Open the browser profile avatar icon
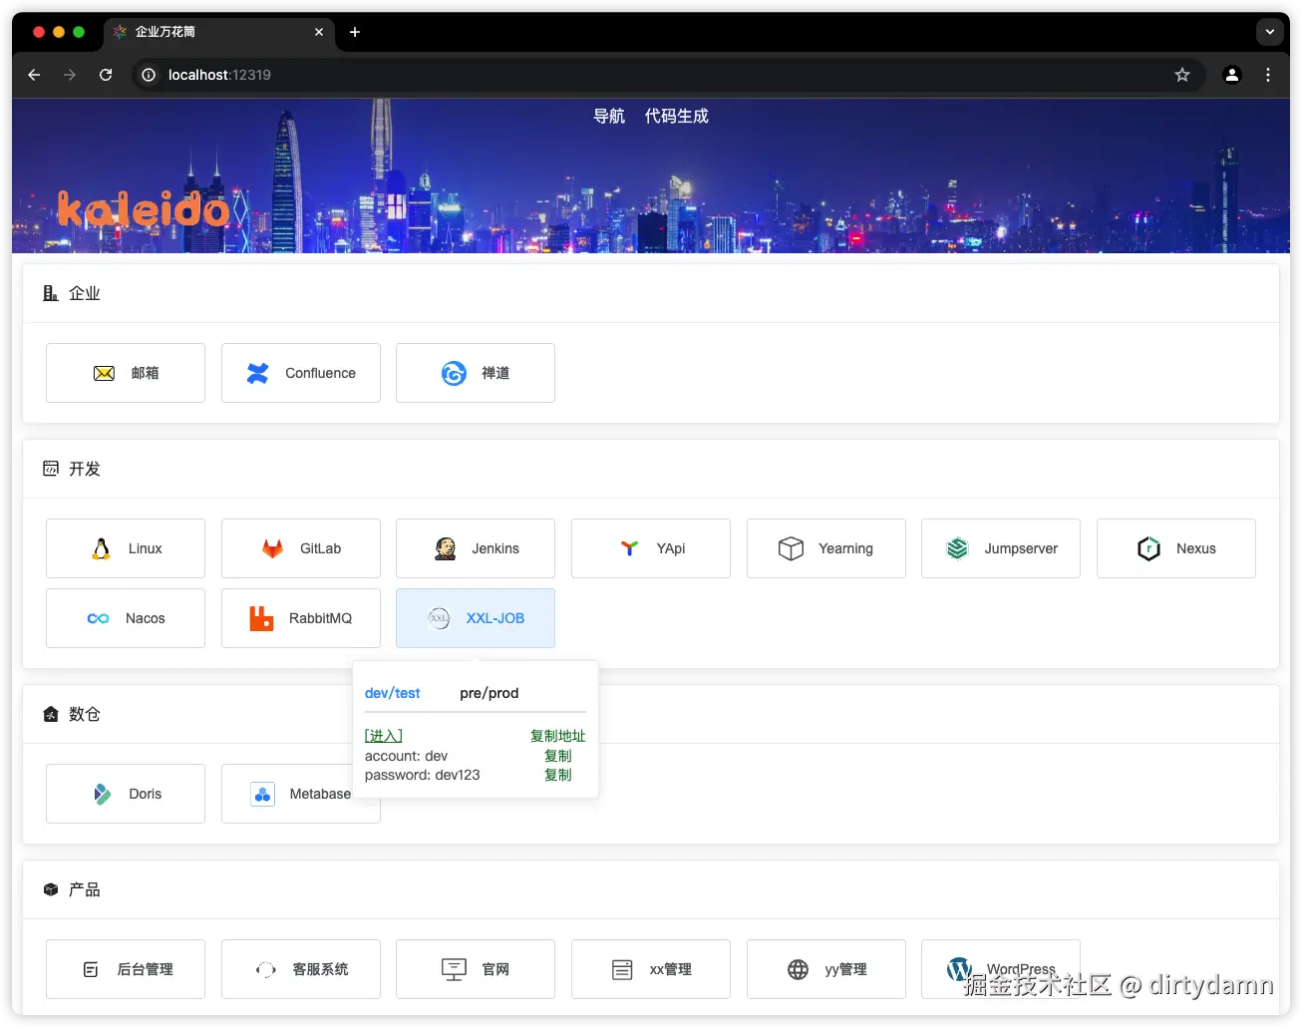Viewport: 1302px width, 1027px height. [1232, 75]
